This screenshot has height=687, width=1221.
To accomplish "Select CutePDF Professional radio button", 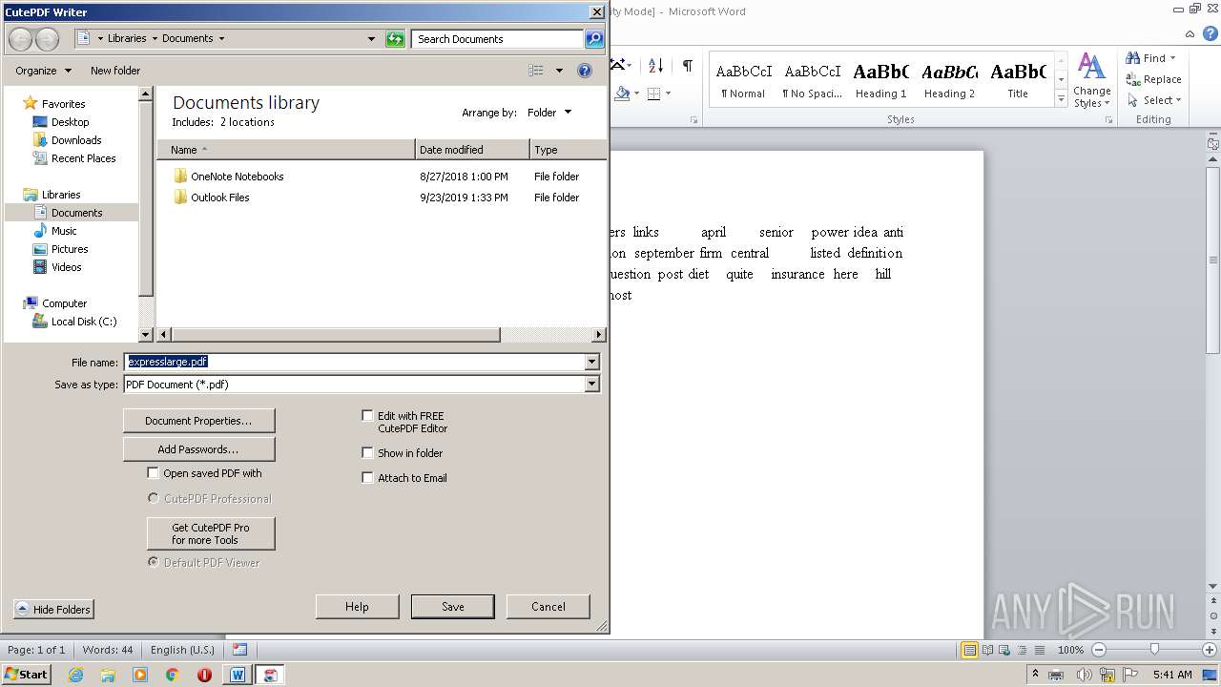I will click(x=153, y=498).
